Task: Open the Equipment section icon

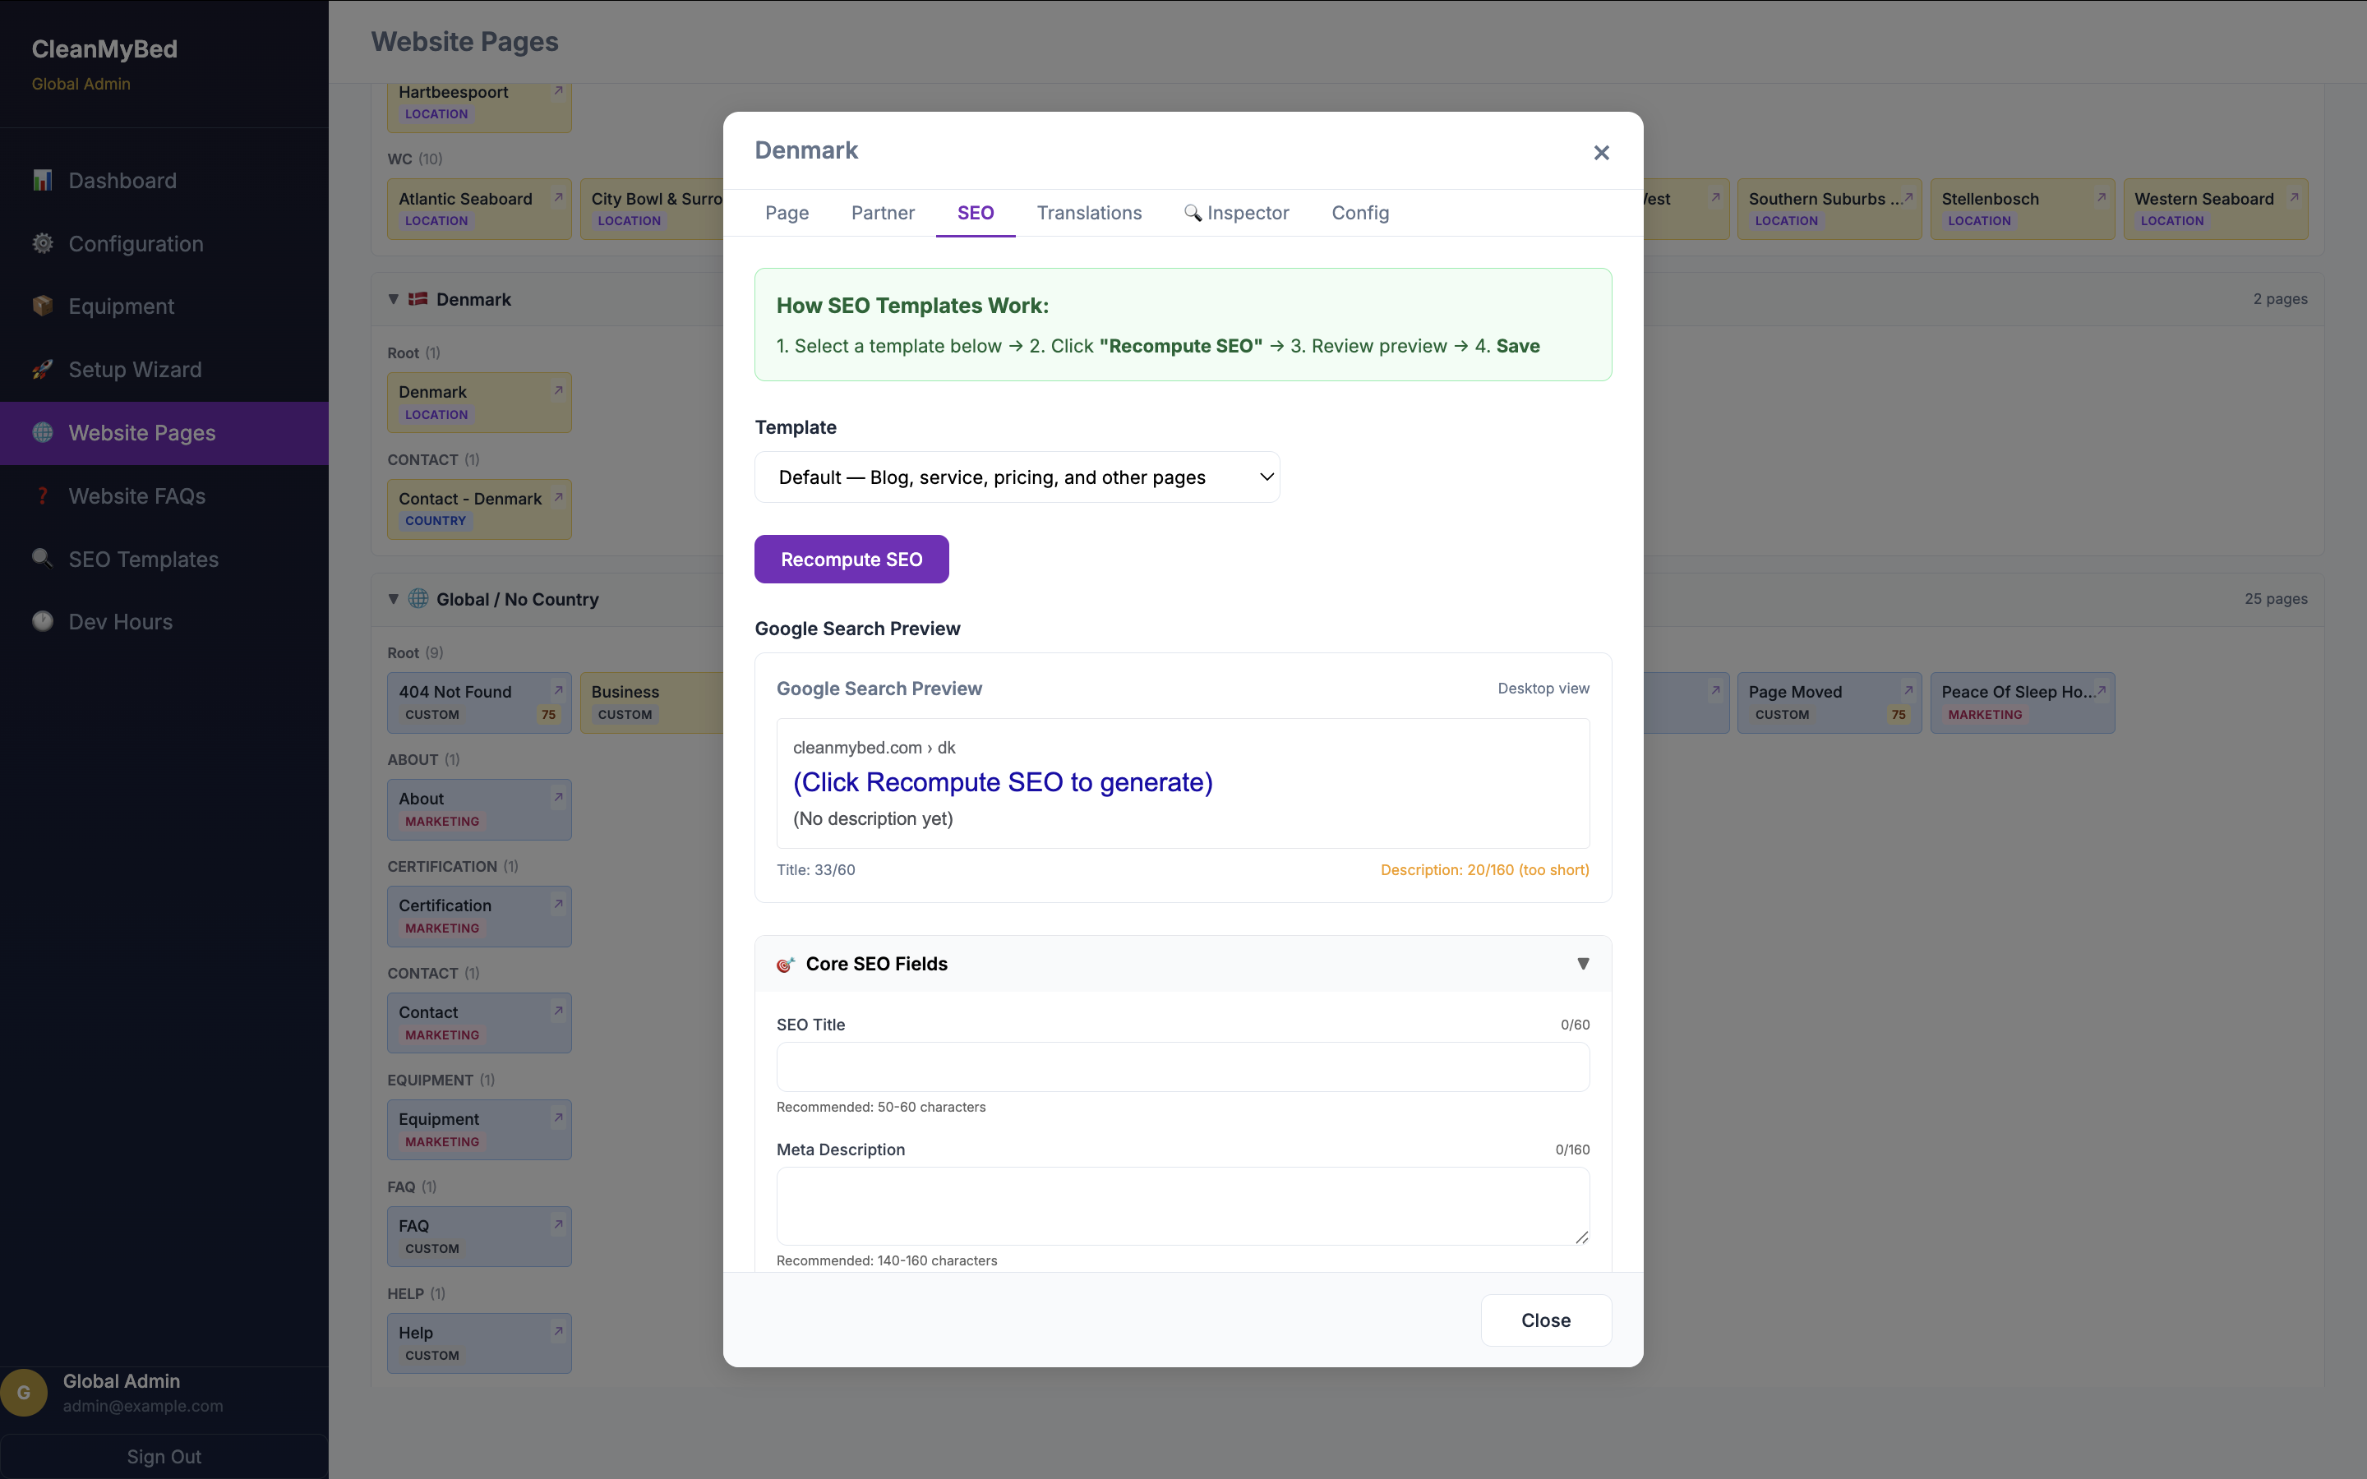Action: 42,305
